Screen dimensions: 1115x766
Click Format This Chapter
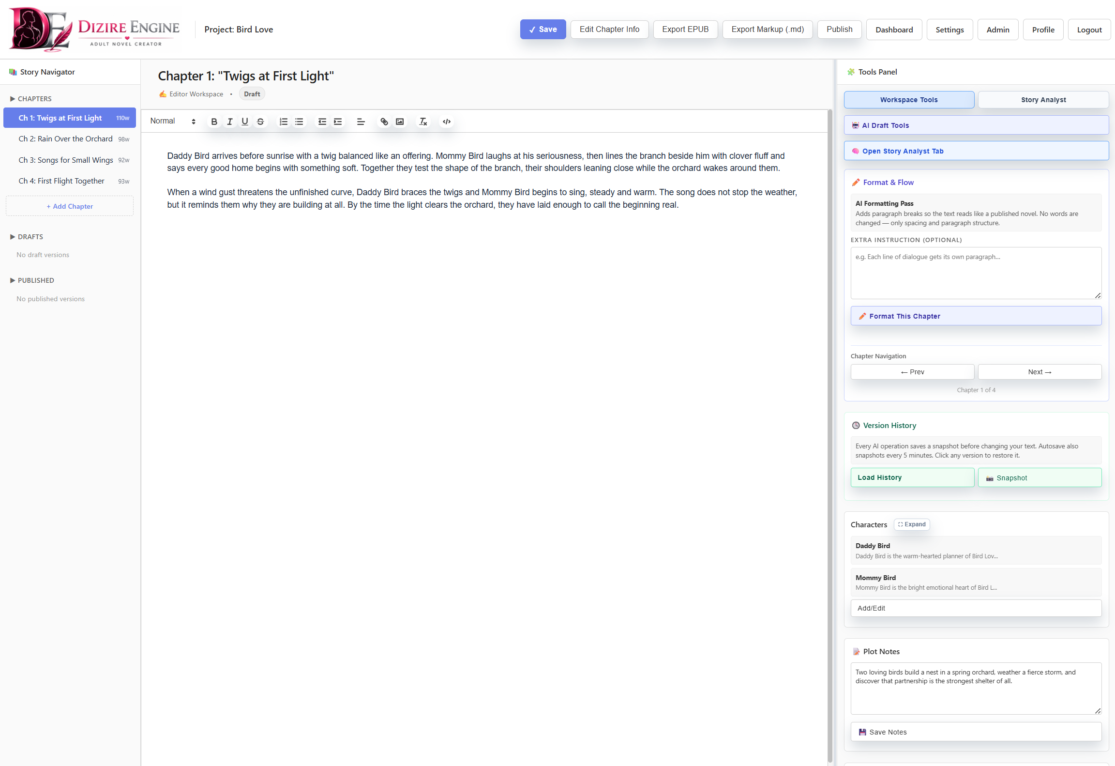(976, 316)
